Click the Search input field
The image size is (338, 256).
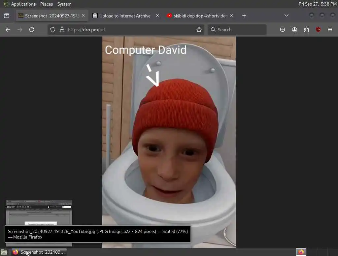click(x=237, y=30)
